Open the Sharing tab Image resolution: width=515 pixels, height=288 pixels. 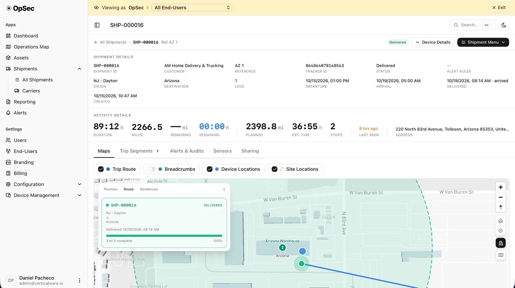tap(250, 151)
